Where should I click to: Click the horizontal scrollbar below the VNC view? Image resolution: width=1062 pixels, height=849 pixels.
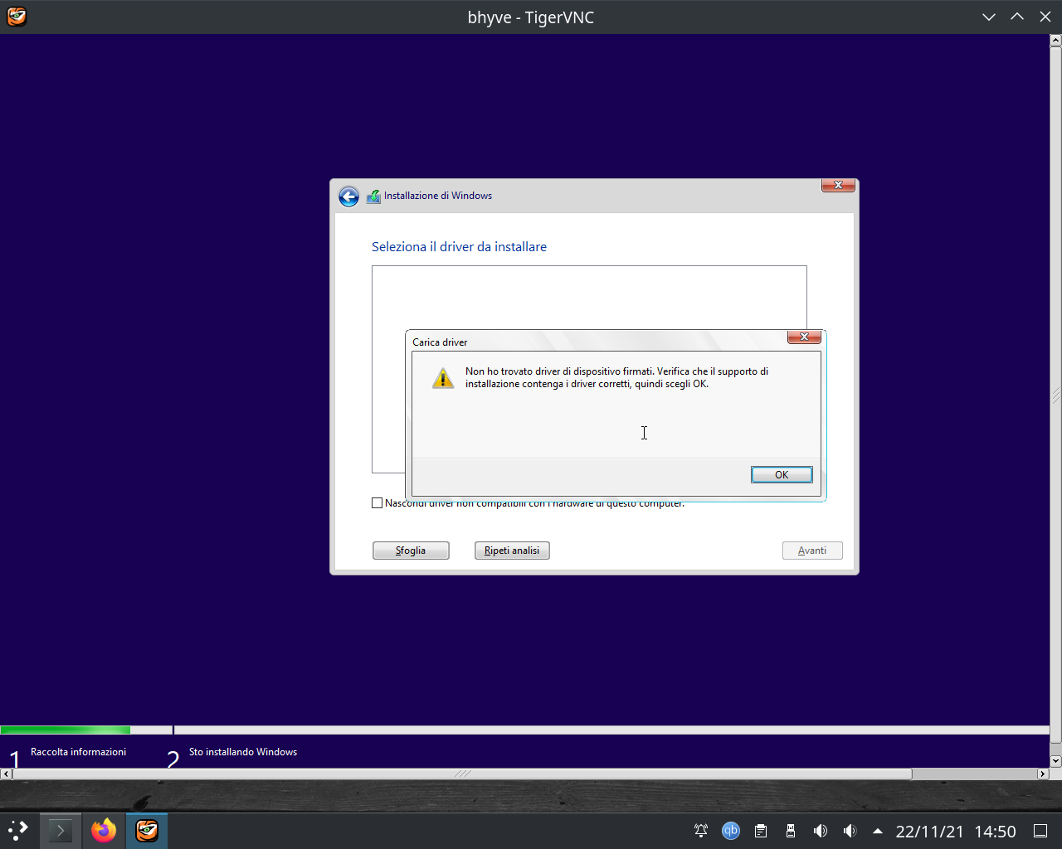(x=456, y=774)
